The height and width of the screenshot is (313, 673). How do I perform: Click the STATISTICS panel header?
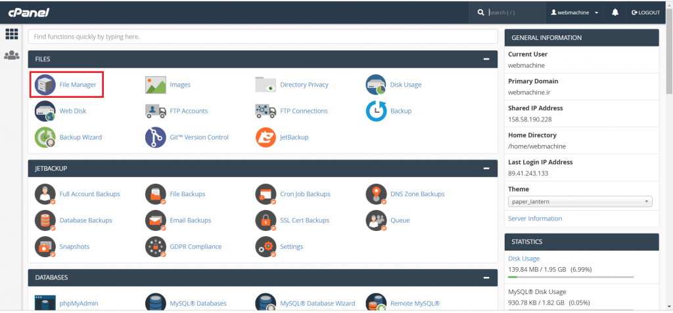pos(582,242)
